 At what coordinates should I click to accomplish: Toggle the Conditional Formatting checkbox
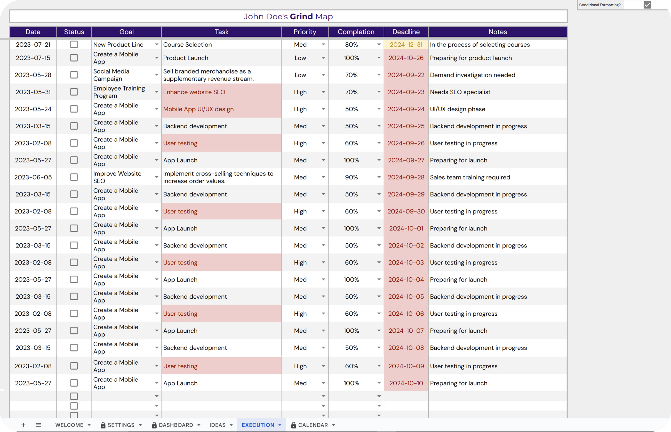click(647, 5)
